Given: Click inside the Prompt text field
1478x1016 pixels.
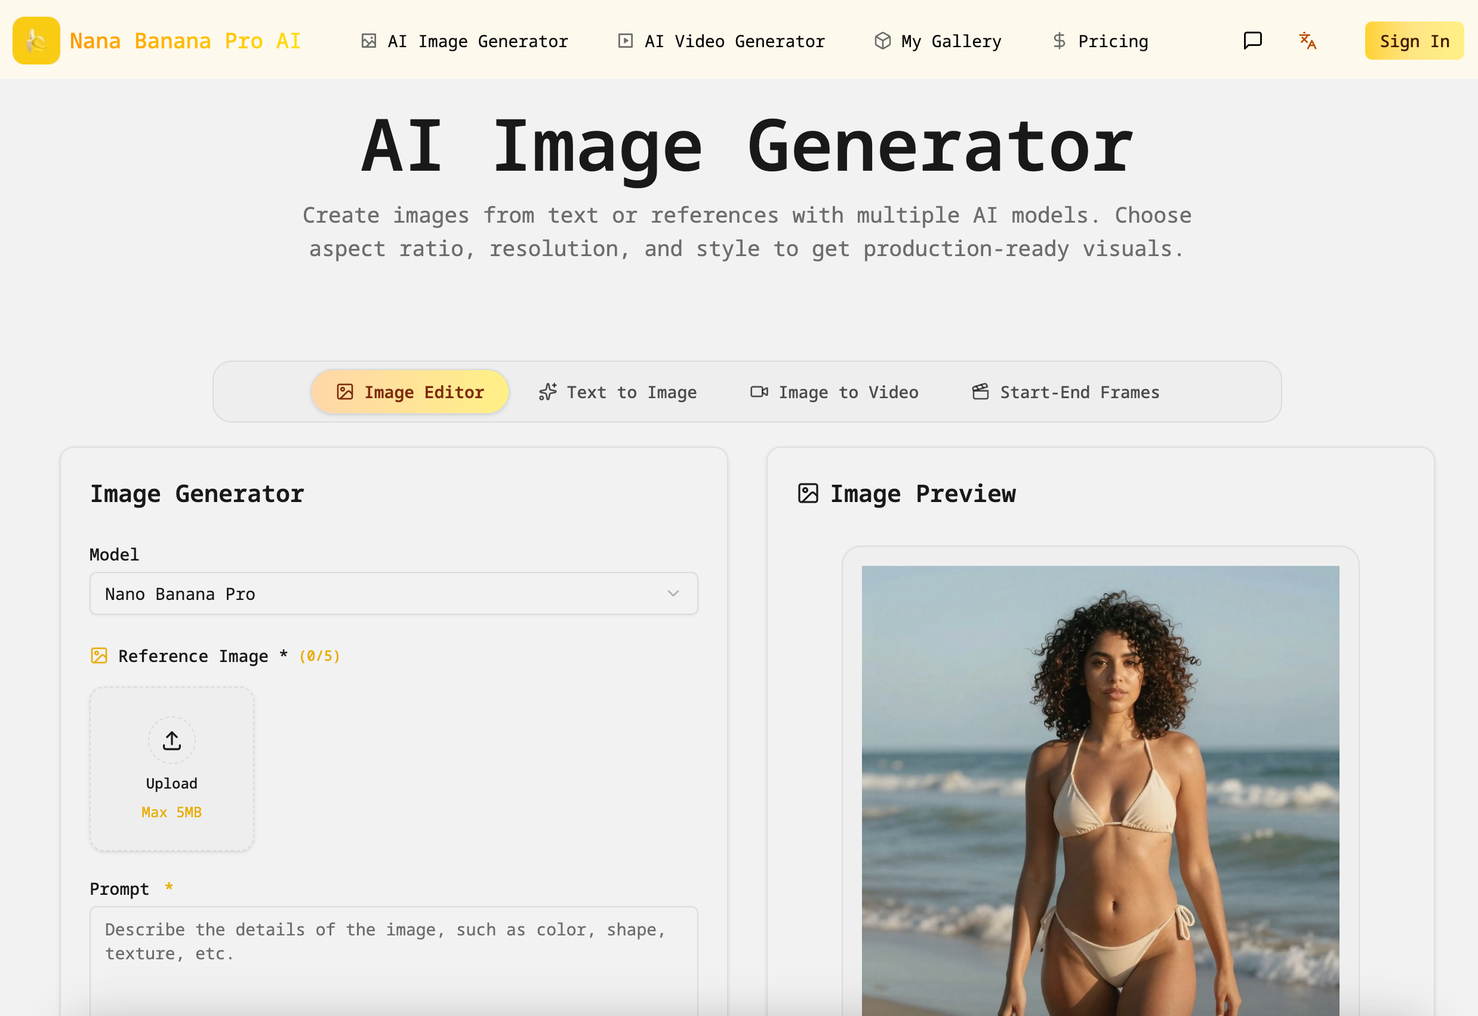Looking at the screenshot, I should coord(393,955).
